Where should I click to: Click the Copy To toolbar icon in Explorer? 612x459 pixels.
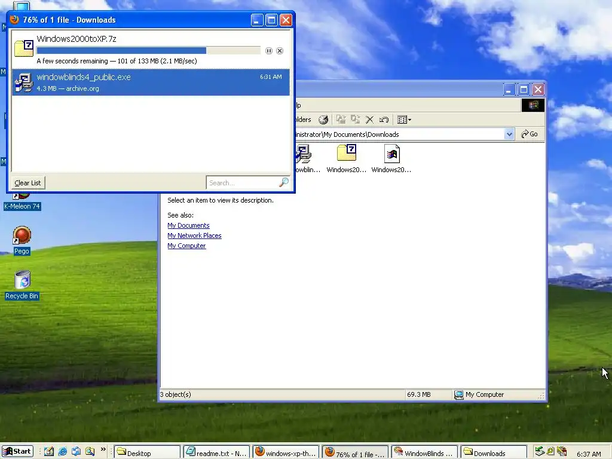(x=355, y=120)
